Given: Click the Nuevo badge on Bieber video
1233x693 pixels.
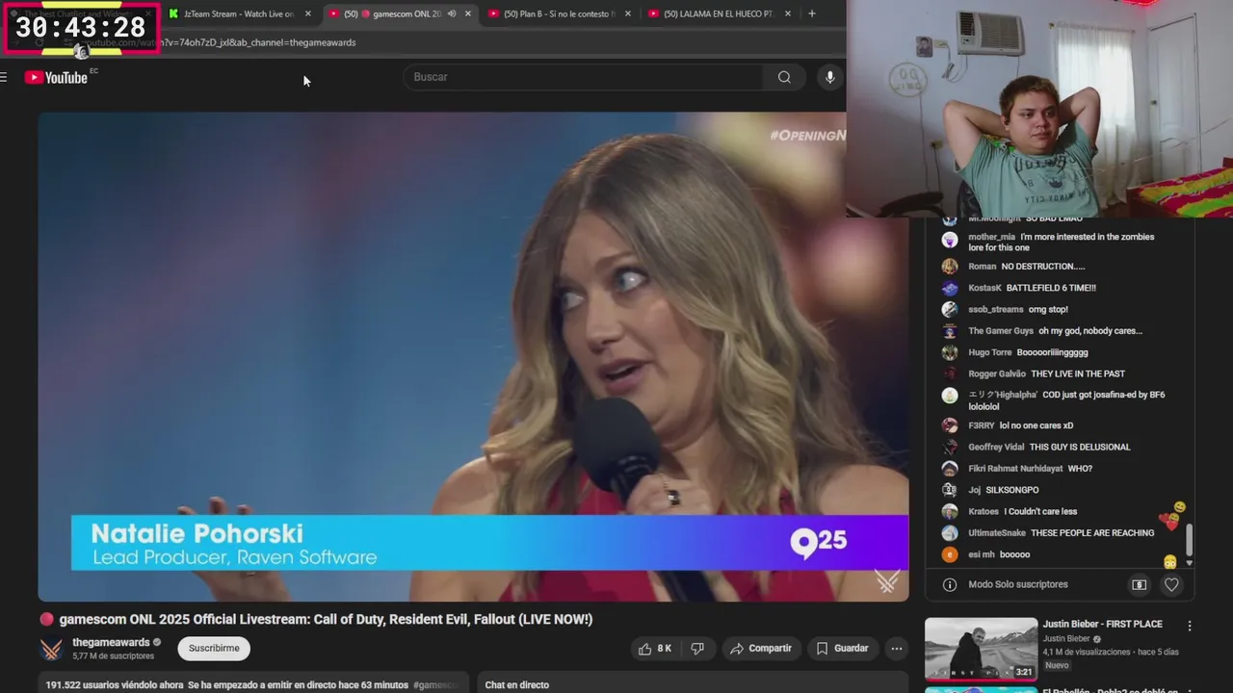Looking at the screenshot, I should pyautogui.click(x=1057, y=665).
